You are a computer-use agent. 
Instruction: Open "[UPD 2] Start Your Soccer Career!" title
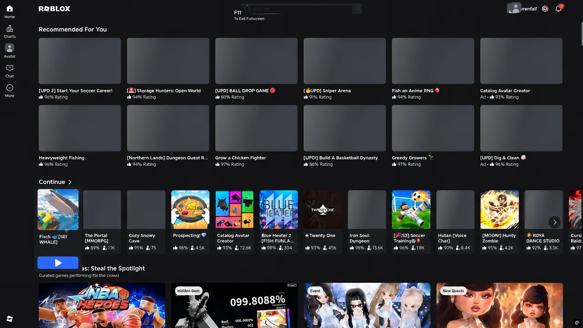coord(76,91)
